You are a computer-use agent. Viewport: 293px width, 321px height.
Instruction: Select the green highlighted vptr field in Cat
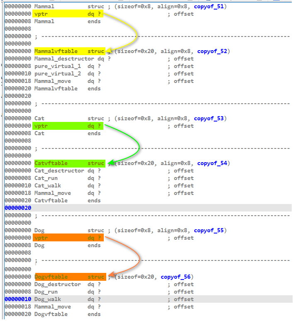(41, 126)
